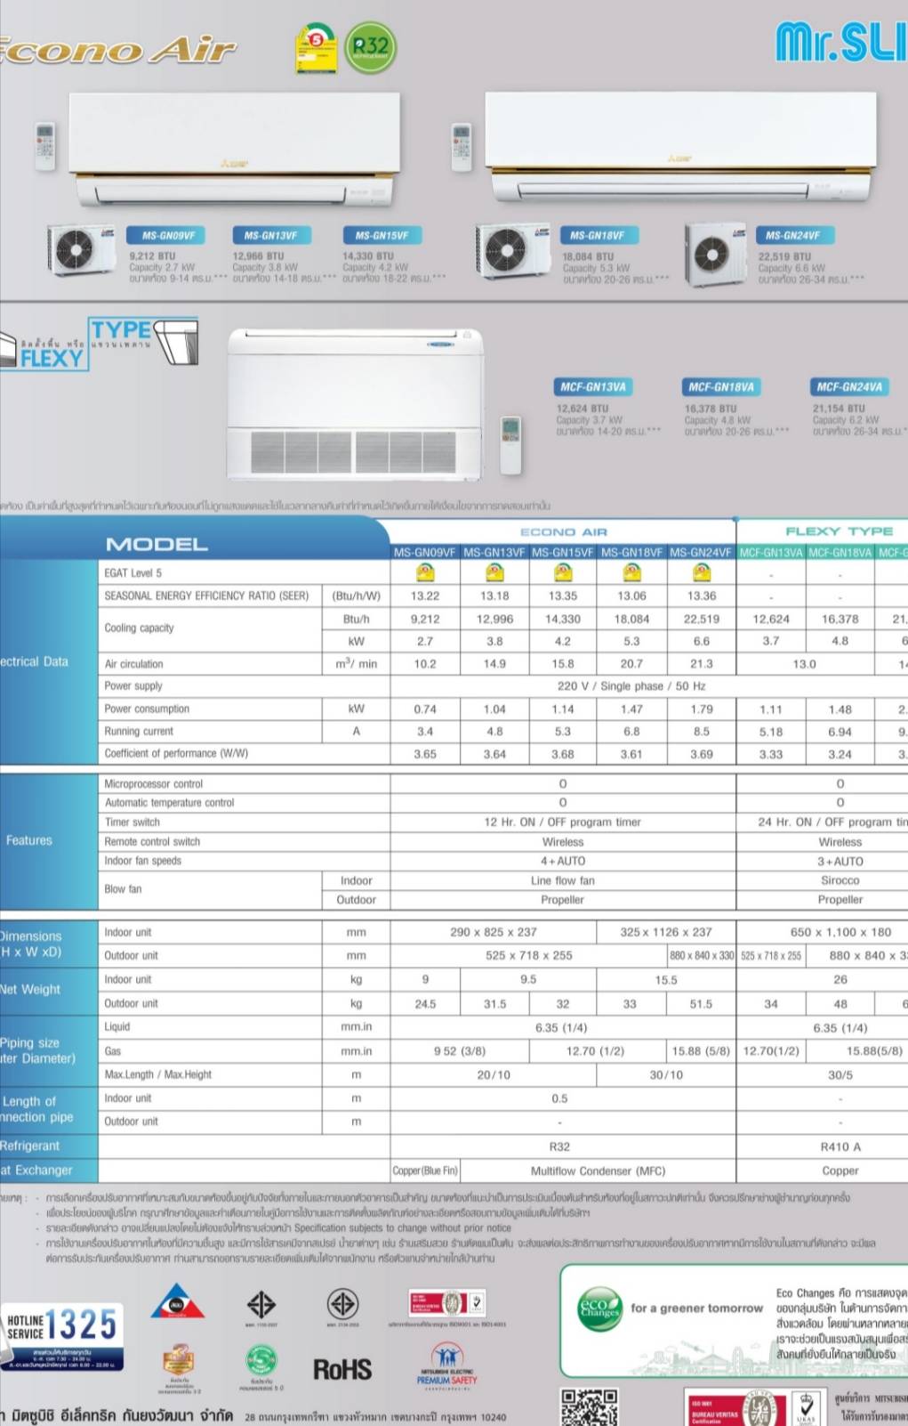Click the Flexy Type logo graphic
Image resolution: width=908 pixels, height=1426 pixels.
coord(99,343)
